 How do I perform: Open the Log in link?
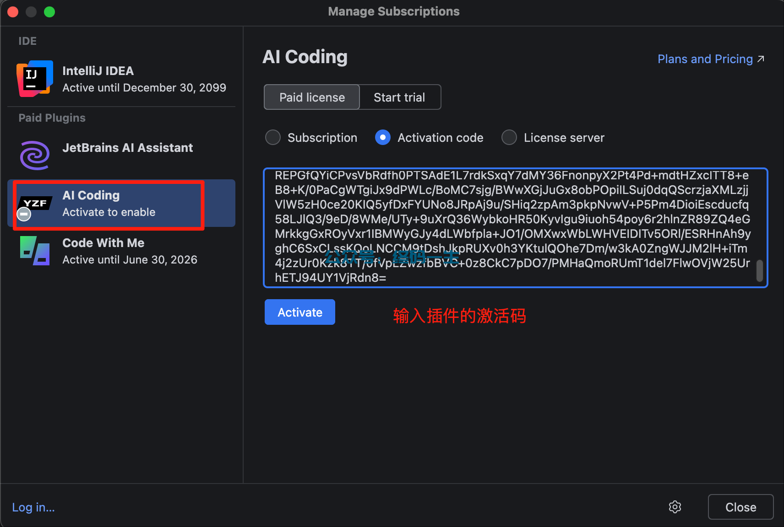click(x=33, y=507)
